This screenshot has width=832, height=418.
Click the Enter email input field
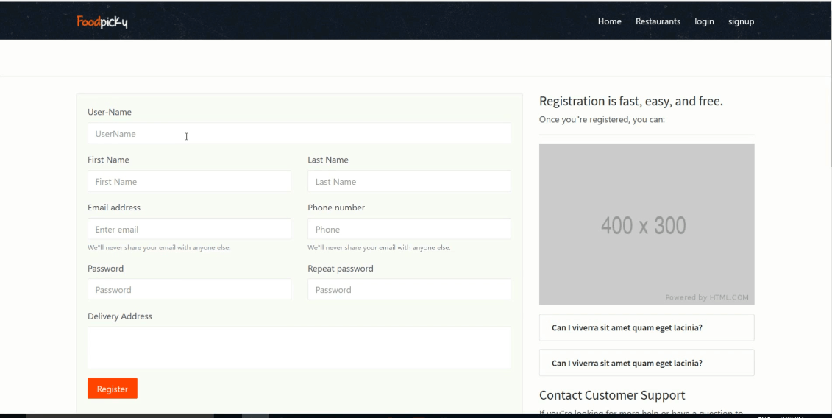click(x=189, y=230)
